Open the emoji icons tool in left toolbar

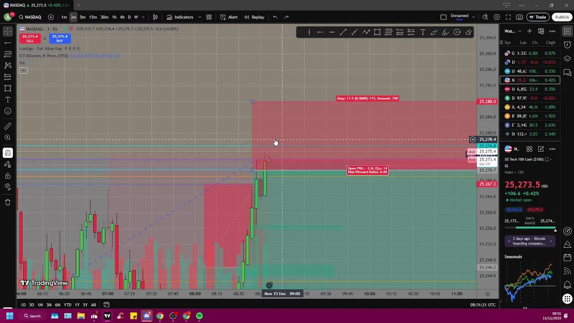[x=8, y=111]
